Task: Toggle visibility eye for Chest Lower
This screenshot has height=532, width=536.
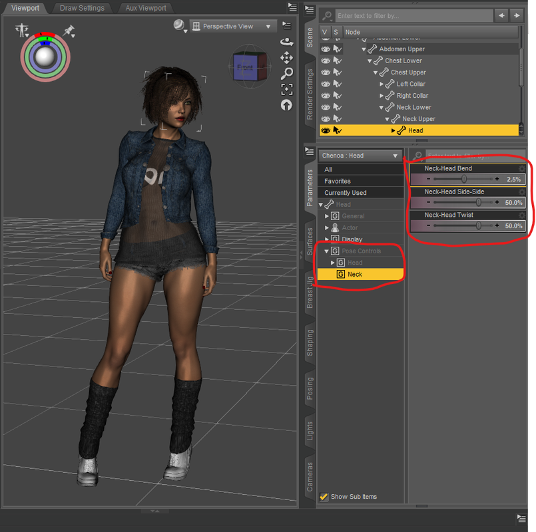Action: click(326, 61)
